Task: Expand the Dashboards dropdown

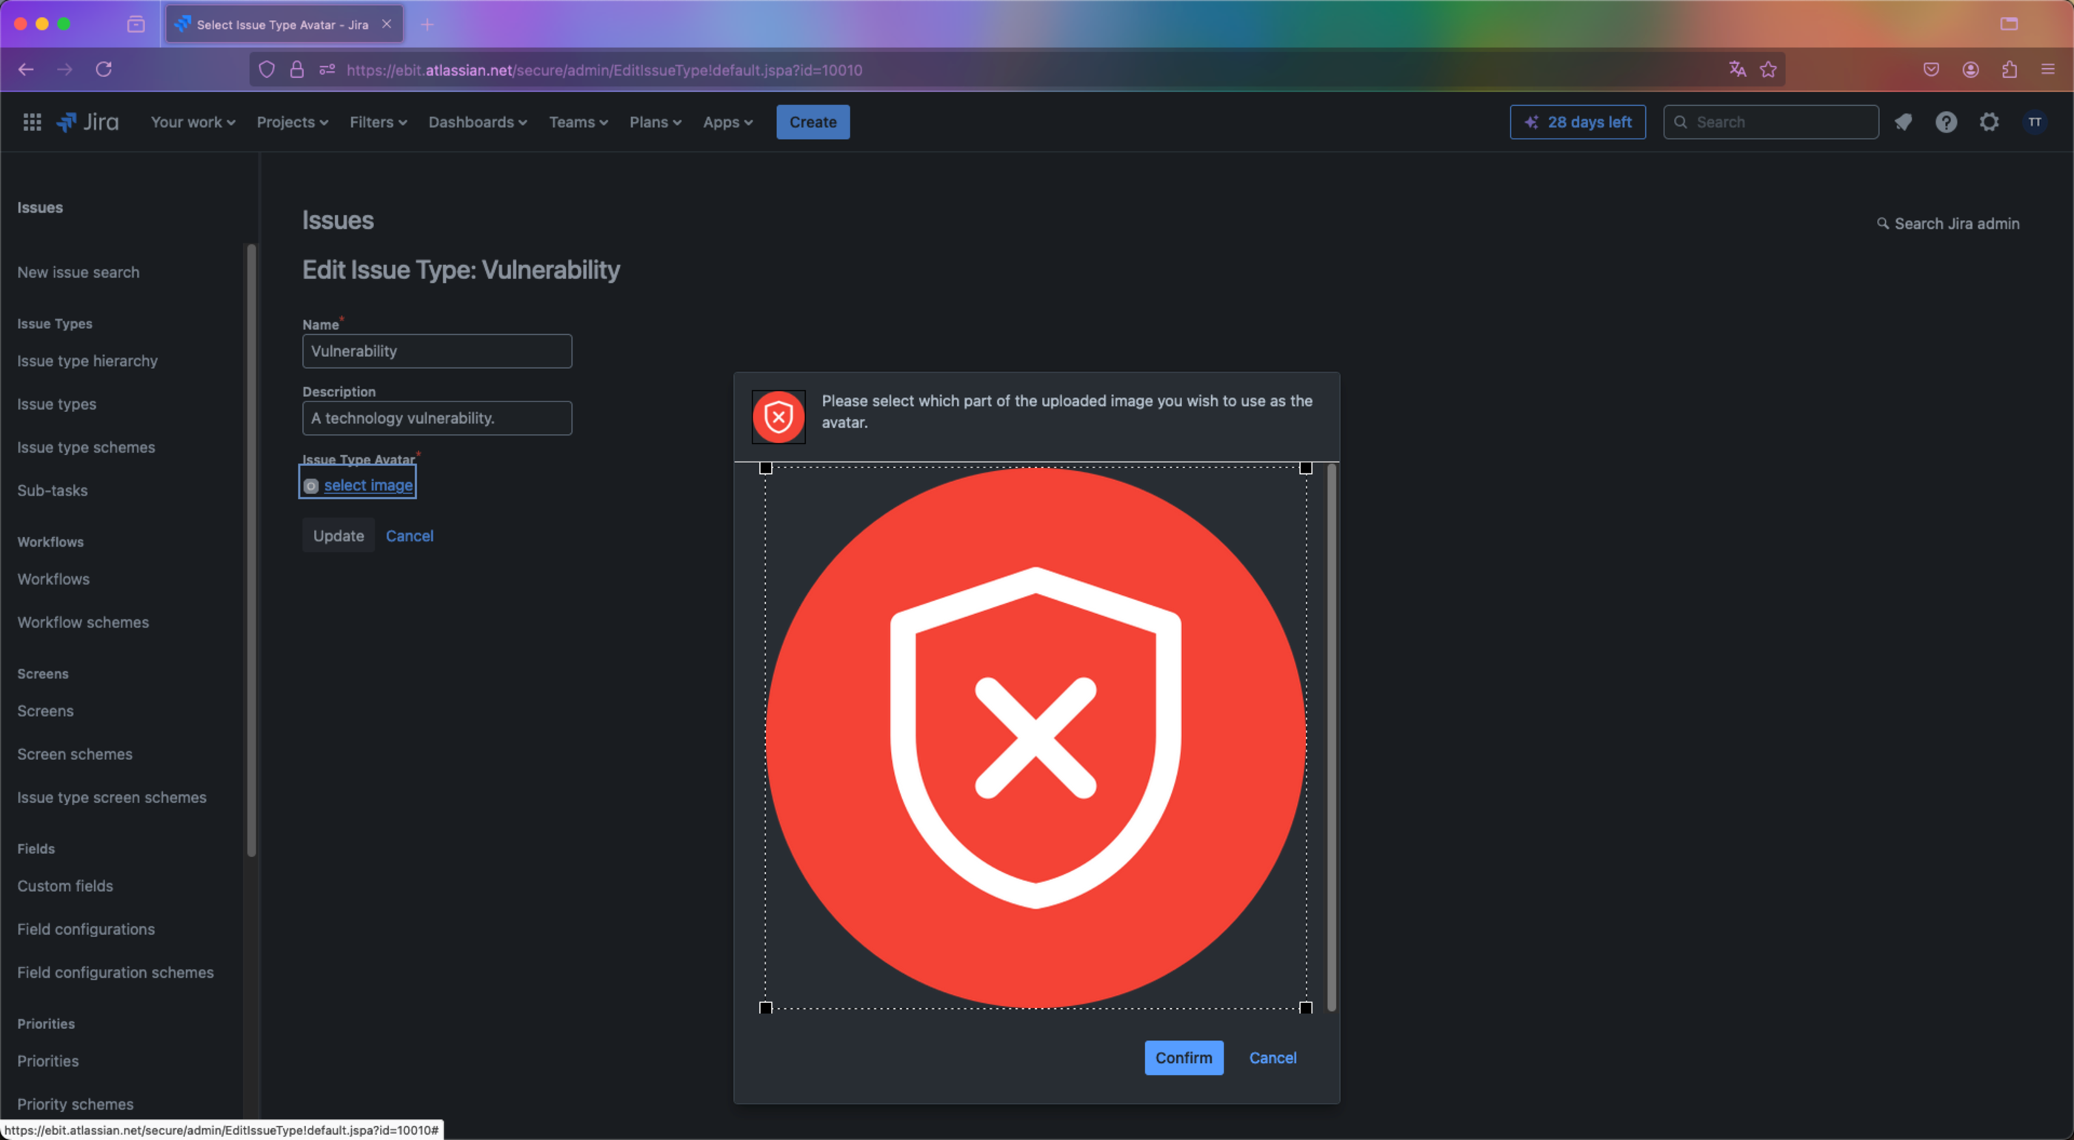Action: click(x=478, y=121)
